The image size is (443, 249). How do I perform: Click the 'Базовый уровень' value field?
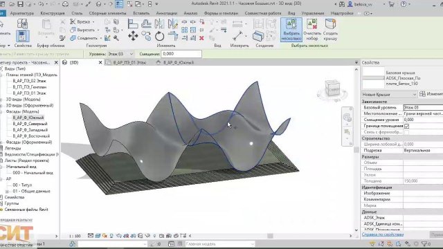[423, 107]
